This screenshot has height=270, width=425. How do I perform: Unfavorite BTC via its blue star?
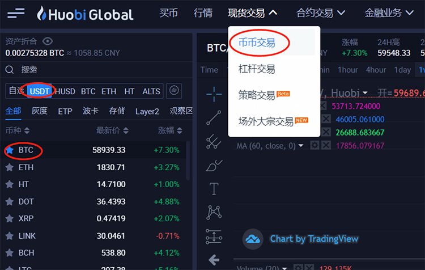pos(10,150)
